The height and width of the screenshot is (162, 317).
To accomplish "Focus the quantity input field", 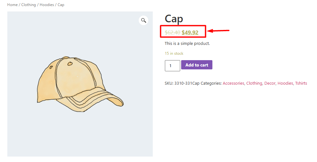I will click(172, 66).
